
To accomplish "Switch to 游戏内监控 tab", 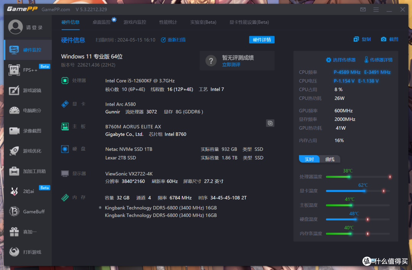I will (135, 22).
